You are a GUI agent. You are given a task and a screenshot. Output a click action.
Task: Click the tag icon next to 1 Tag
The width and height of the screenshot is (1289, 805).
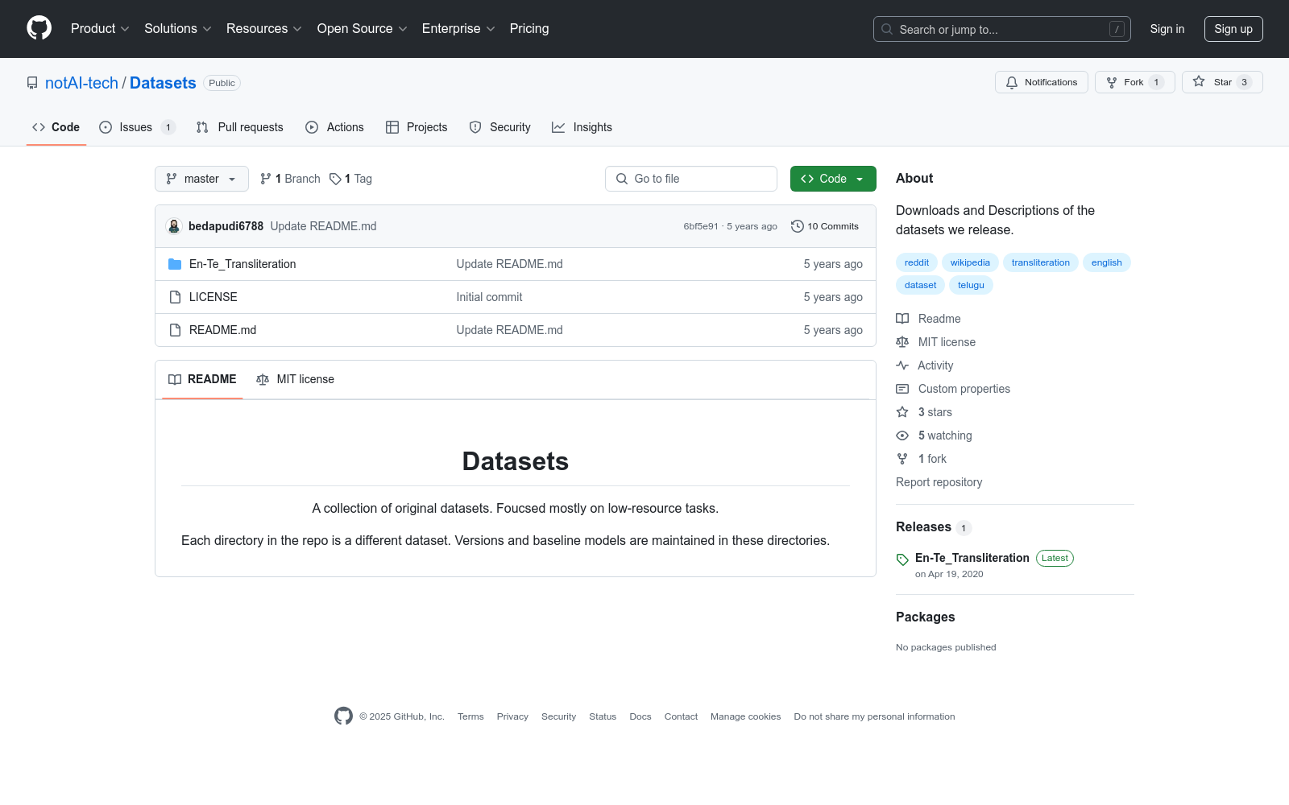(335, 179)
